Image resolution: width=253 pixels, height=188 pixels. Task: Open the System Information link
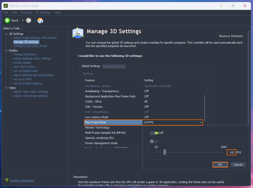pyautogui.click(x=22, y=180)
